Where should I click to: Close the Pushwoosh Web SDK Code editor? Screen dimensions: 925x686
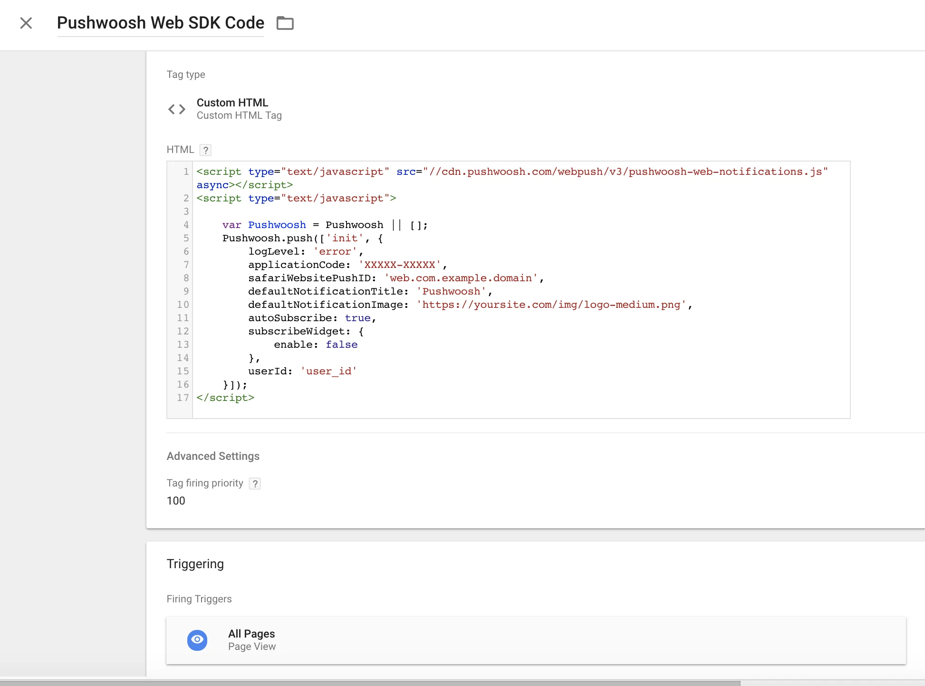[x=26, y=23]
